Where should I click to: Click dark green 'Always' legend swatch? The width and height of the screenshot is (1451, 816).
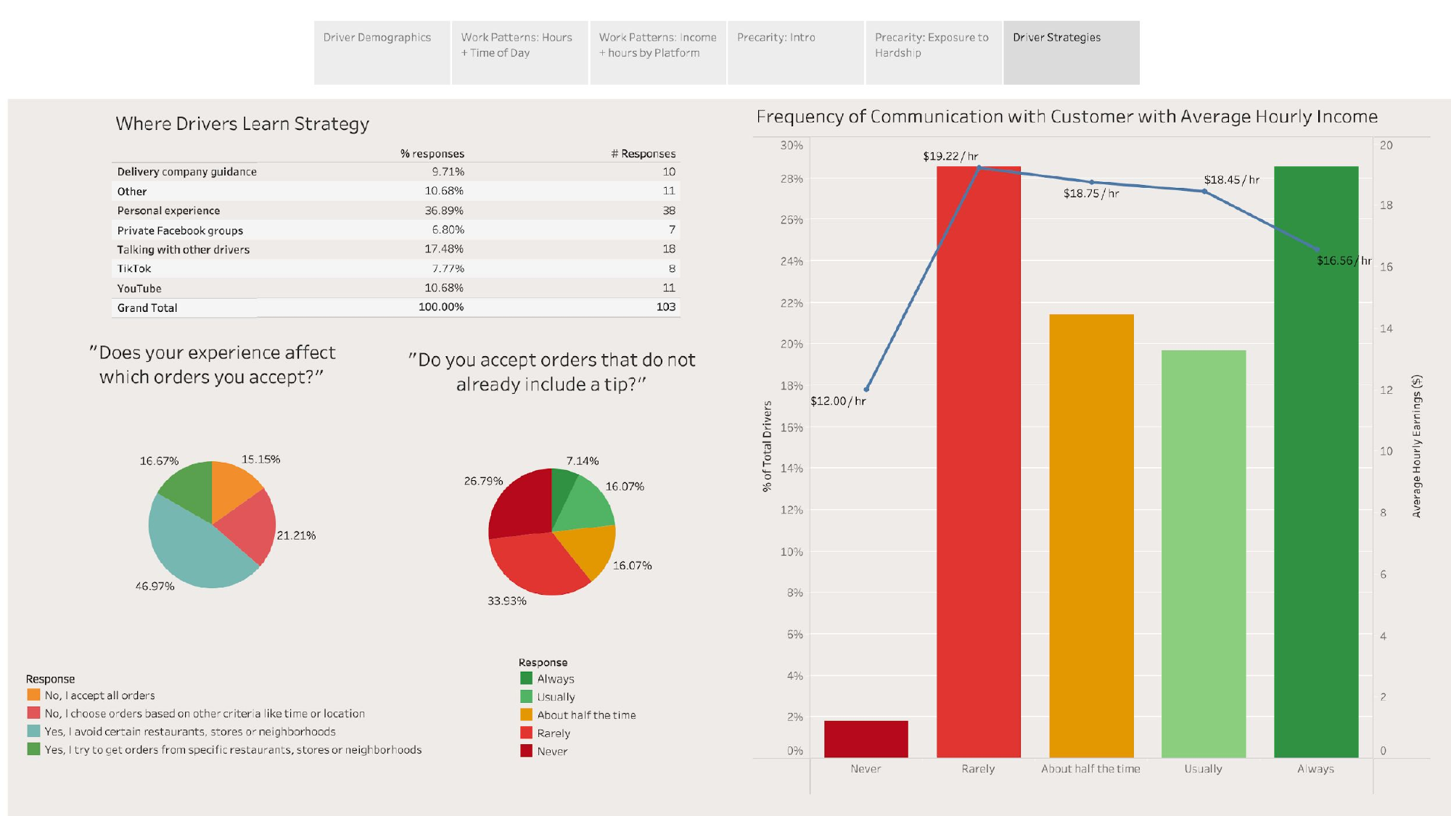pyautogui.click(x=527, y=678)
